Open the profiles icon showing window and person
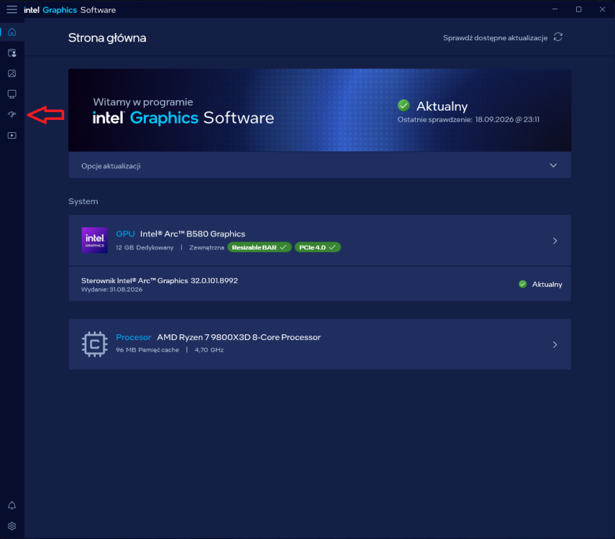This screenshot has width=615, height=539. [12, 53]
